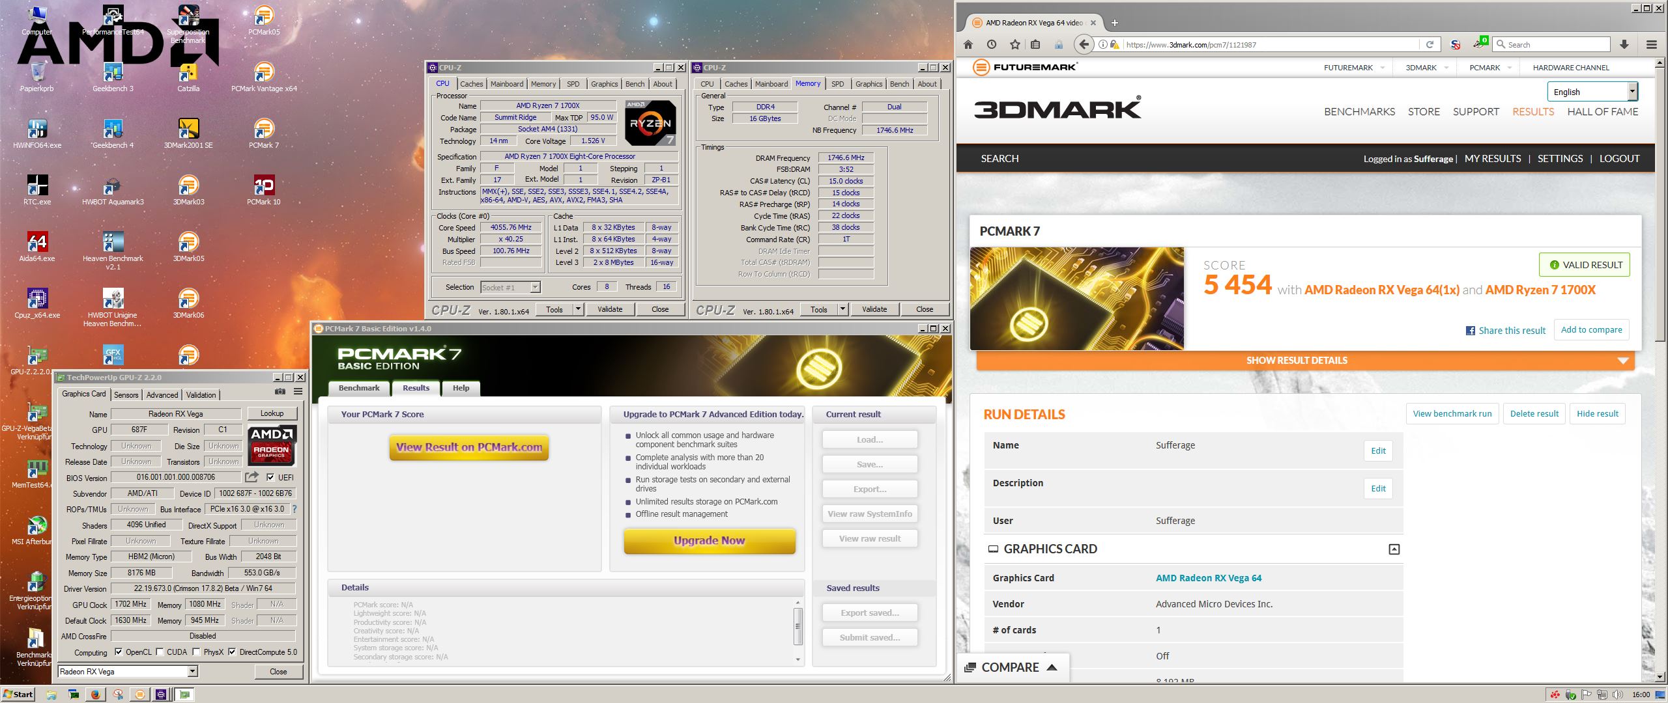Image resolution: width=1668 pixels, height=703 pixels.
Task: Launch 3DMark03 desktop shortcut
Action: [x=188, y=189]
